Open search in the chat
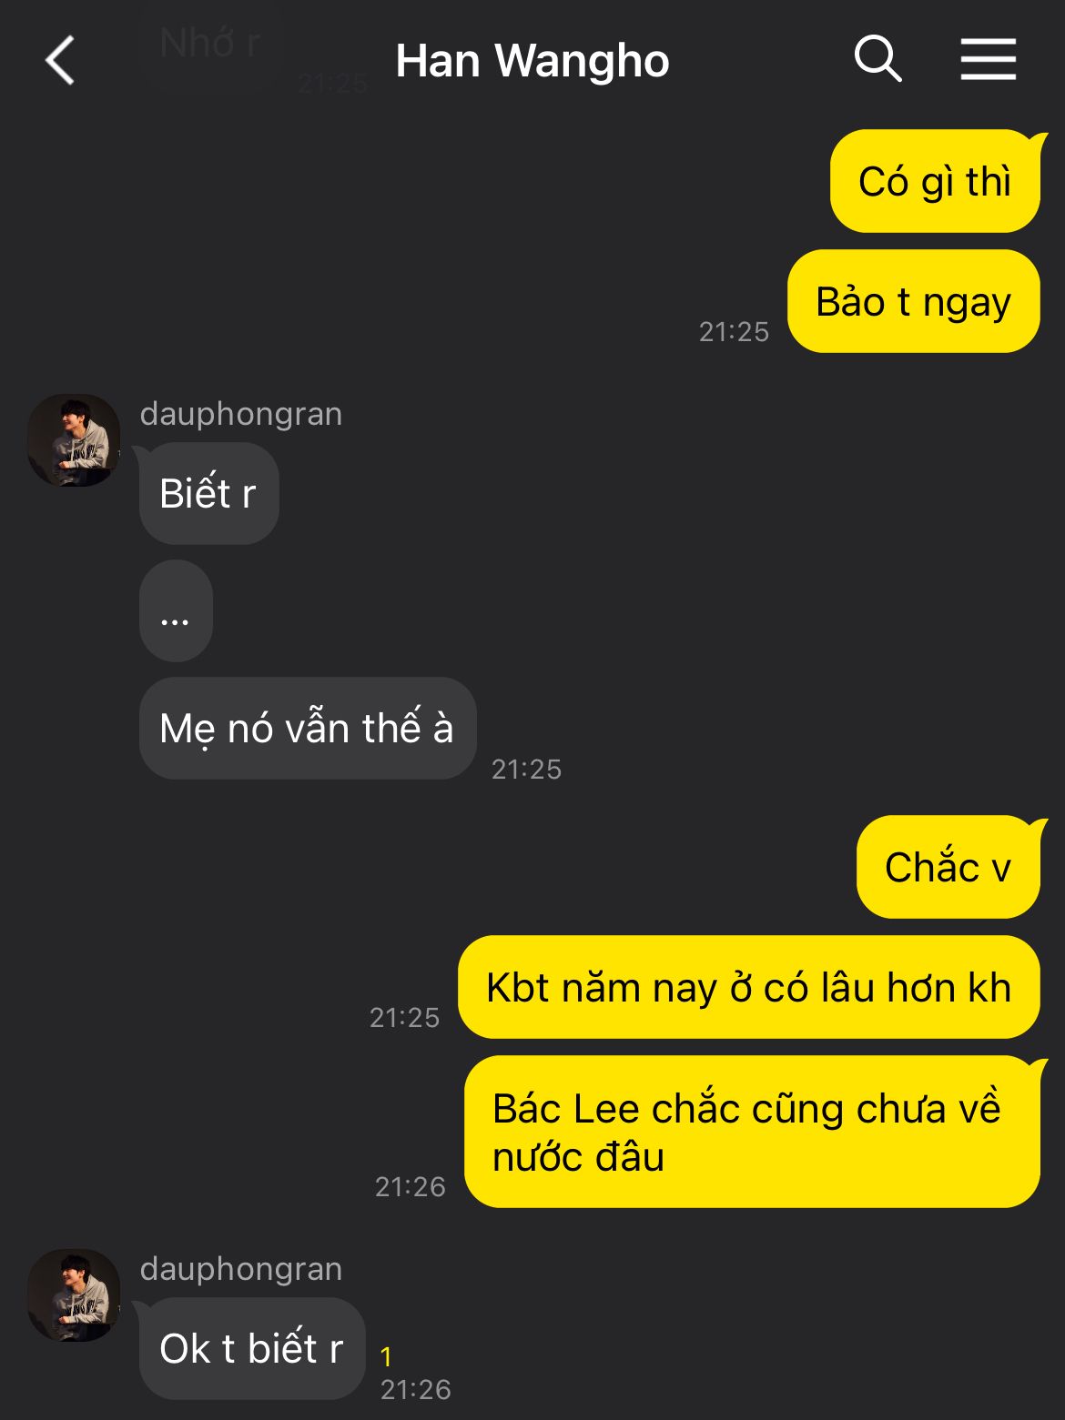Image resolution: width=1065 pixels, height=1420 pixels. click(877, 60)
